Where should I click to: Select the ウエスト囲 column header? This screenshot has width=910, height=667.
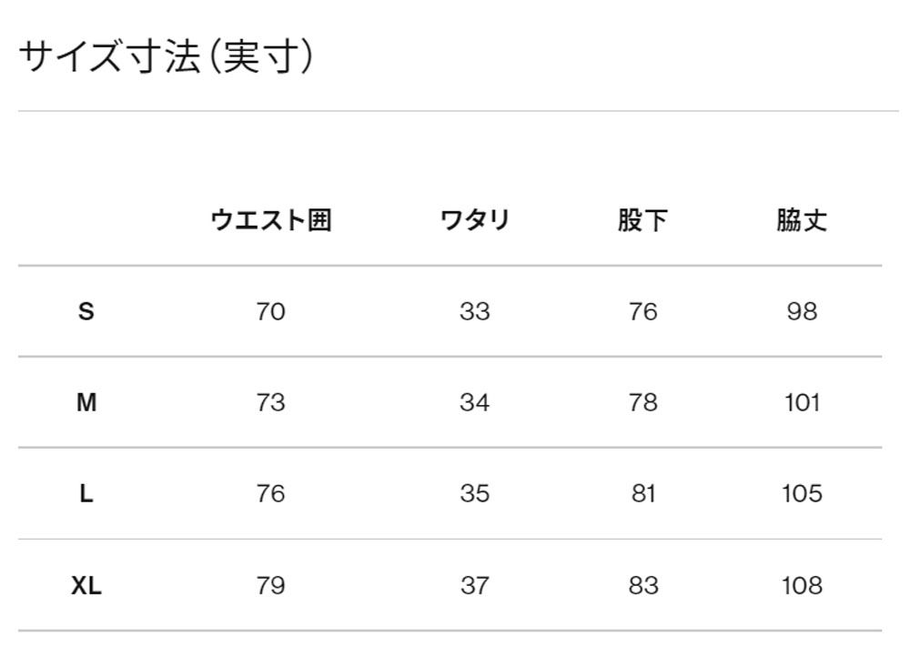click(x=270, y=220)
